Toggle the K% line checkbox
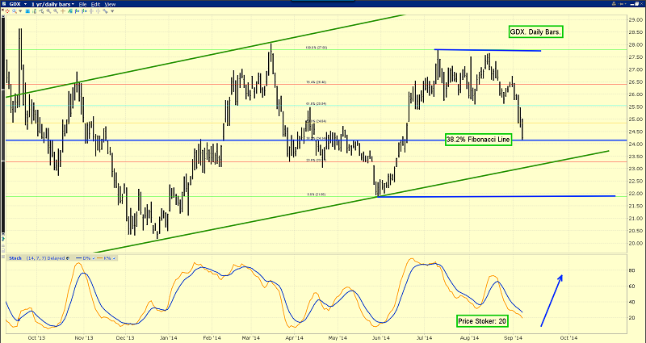 [114, 258]
